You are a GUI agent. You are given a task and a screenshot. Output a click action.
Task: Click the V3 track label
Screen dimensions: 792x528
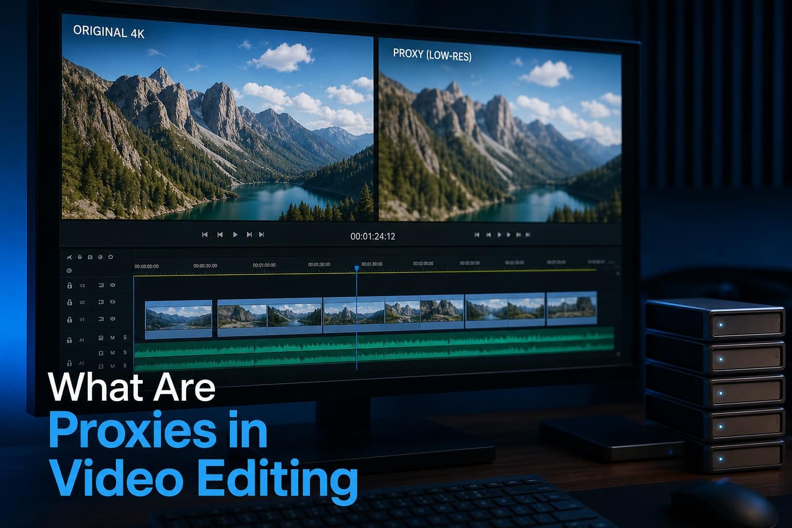coord(82,286)
